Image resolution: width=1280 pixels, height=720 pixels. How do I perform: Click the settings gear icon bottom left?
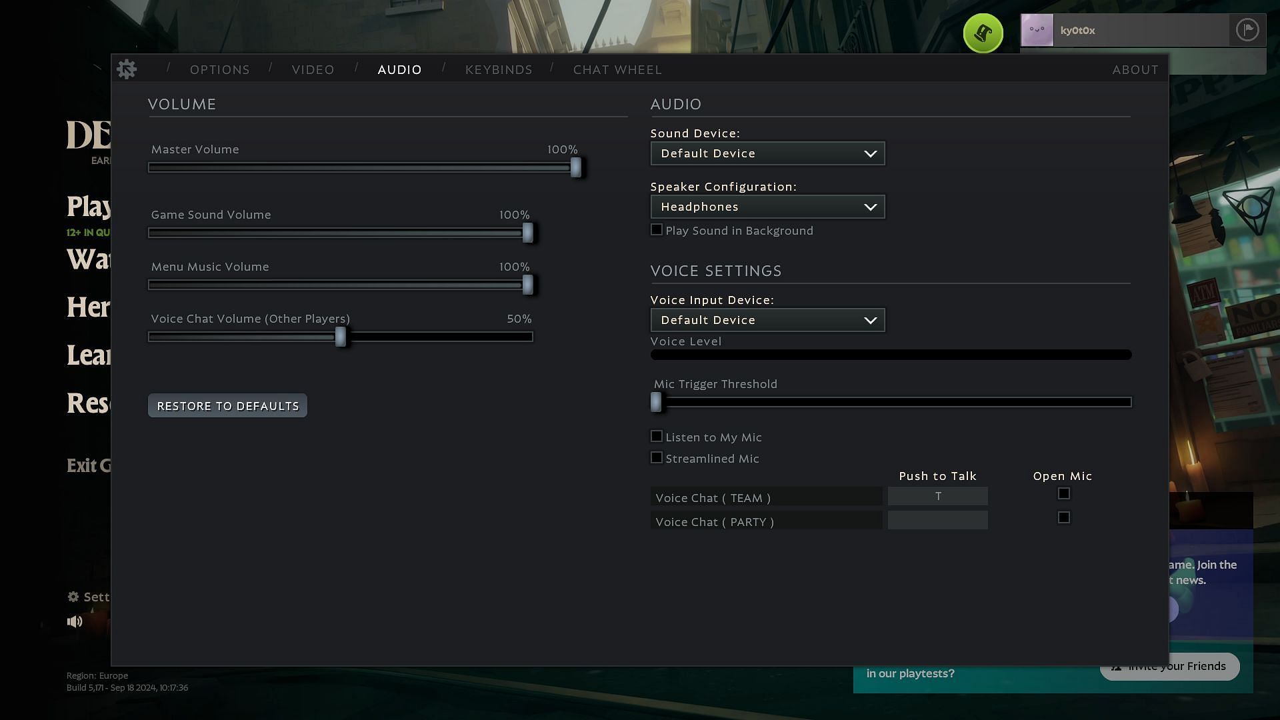73,596
